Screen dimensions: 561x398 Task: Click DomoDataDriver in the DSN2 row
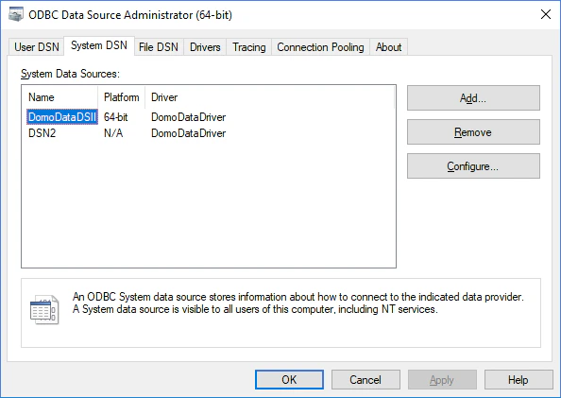click(x=189, y=133)
